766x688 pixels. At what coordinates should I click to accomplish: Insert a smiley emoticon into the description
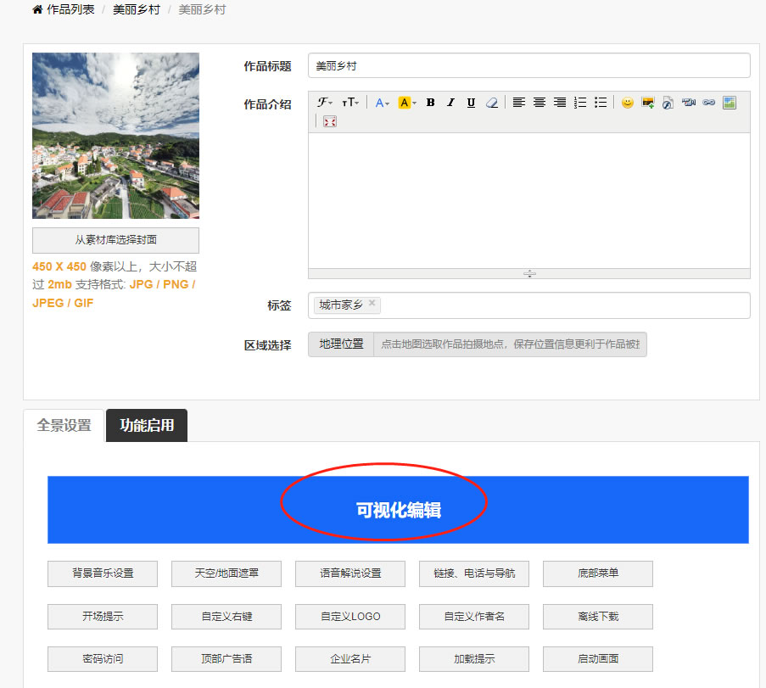[627, 103]
